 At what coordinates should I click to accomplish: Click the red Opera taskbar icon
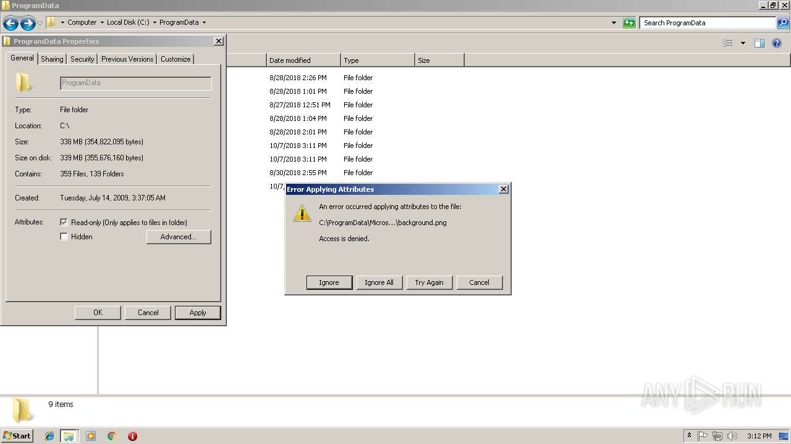(132, 436)
